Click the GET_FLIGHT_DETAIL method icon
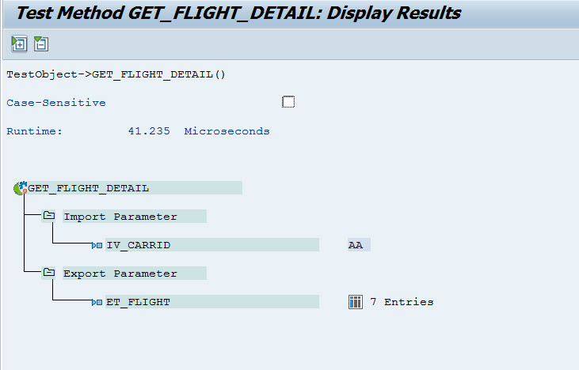 (x=20, y=188)
